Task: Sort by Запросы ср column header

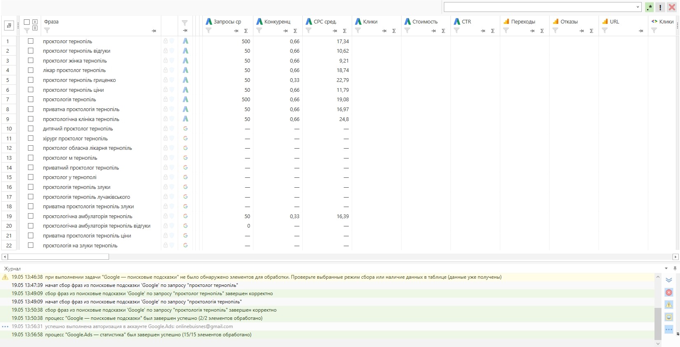Action: pyautogui.click(x=227, y=22)
